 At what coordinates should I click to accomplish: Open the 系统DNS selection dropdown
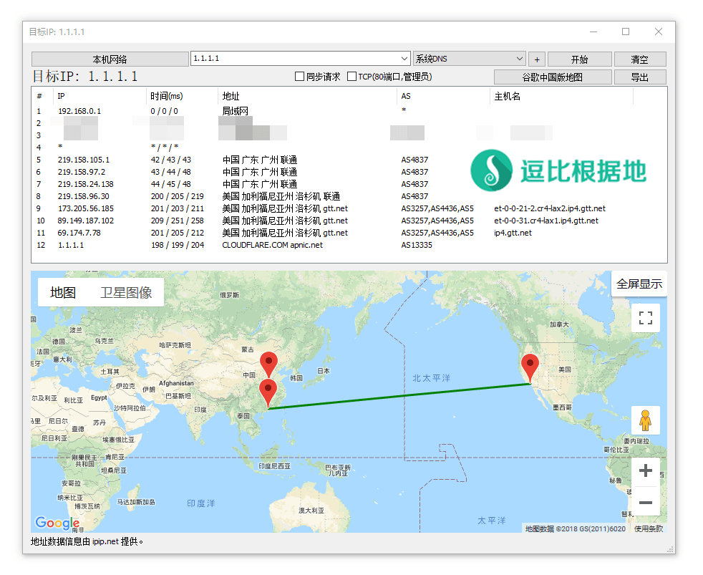(x=519, y=59)
